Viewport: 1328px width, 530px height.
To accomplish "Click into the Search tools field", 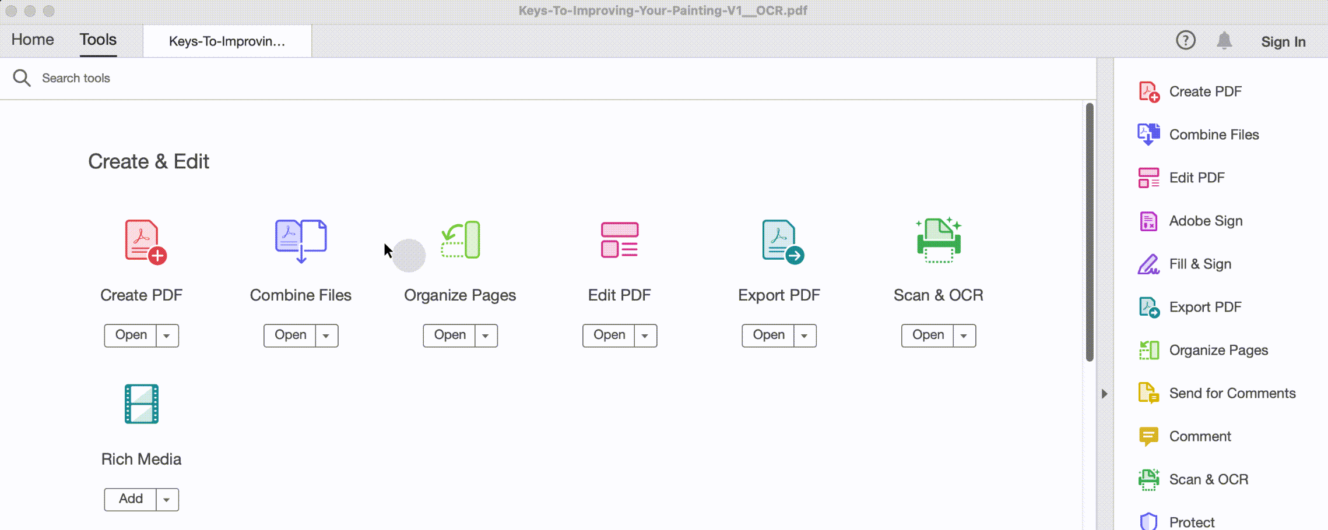I will pyautogui.click(x=548, y=78).
